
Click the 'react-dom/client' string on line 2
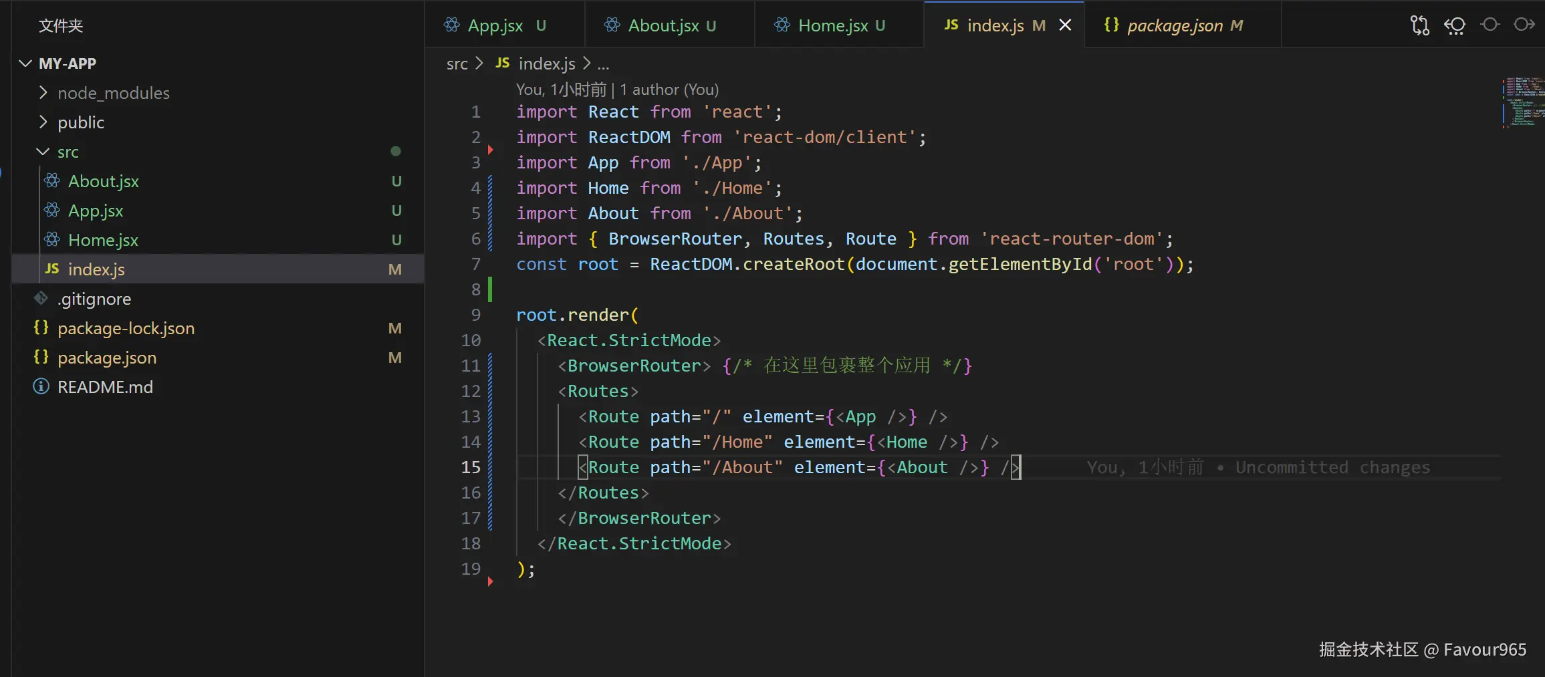coord(824,137)
